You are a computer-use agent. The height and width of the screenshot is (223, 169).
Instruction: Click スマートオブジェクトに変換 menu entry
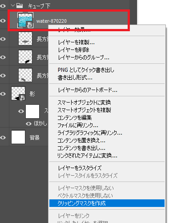coord(84,103)
